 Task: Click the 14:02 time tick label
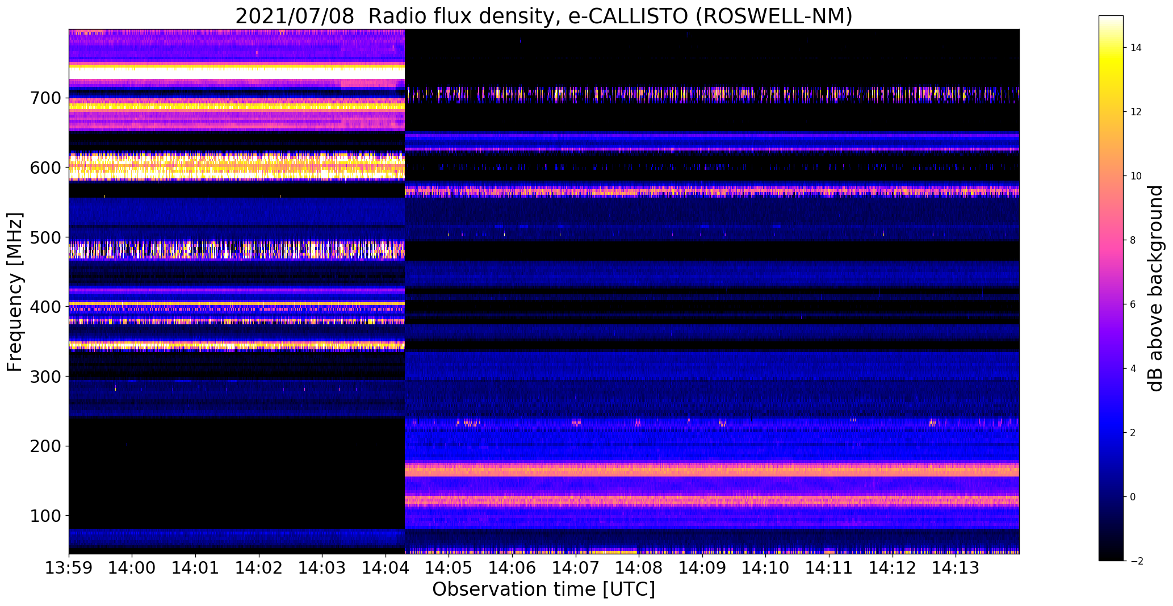pyautogui.click(x=259, y=569)
